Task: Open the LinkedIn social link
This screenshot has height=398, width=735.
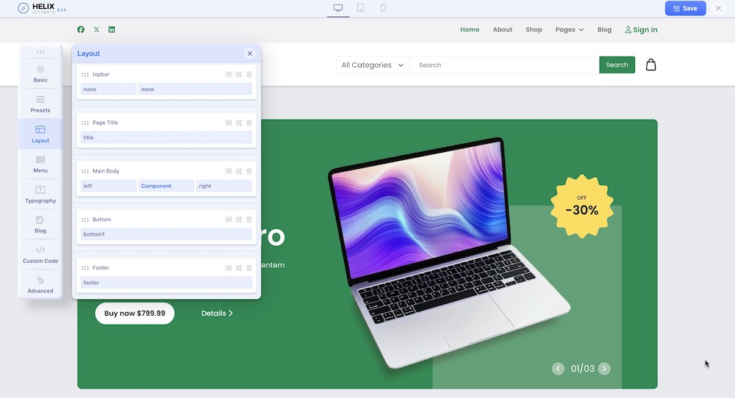Action: tap(112, 29)
